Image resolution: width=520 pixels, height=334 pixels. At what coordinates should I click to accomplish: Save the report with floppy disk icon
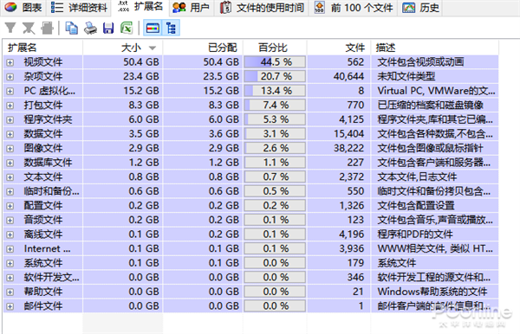(x=108, y=29)
